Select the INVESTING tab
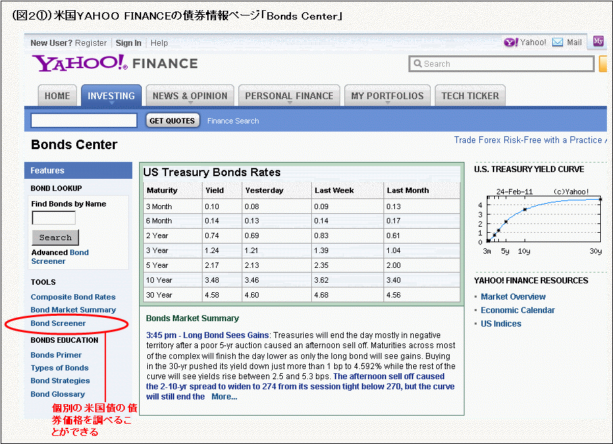Image resolution: width=613 pixels, height=444 pixels. pos(111,96)
